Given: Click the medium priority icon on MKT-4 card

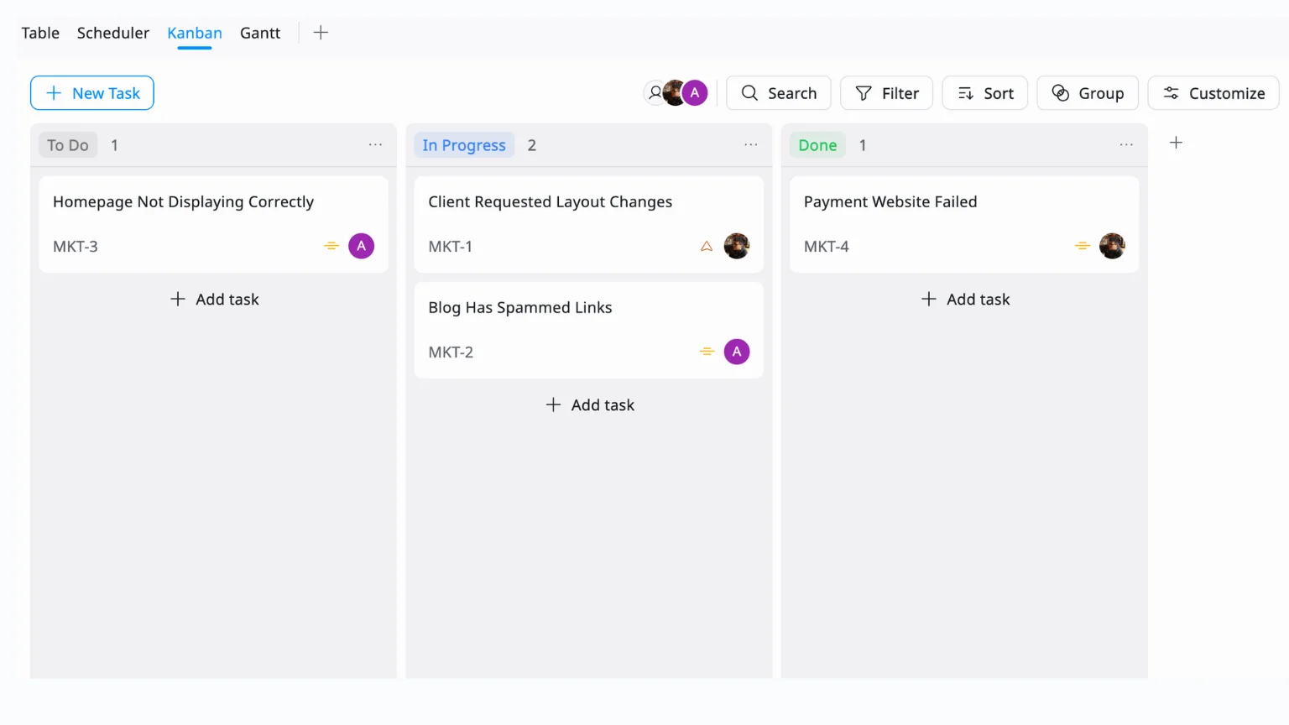Looking at the screenshot, I should tap(1082, 247).
